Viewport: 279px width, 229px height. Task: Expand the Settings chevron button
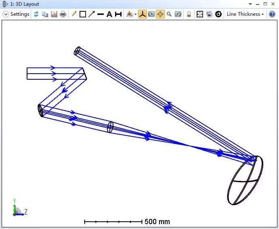pyautogui.click(x=6, y=14)
